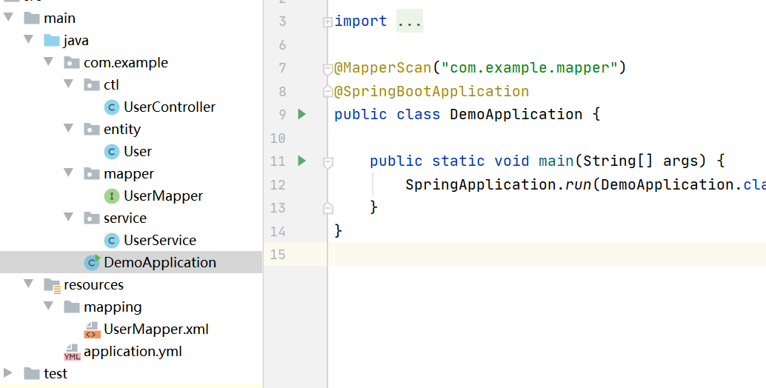766x388 pixels.
Task: Expand the test folder arrow
Action: tap(8, 373)
